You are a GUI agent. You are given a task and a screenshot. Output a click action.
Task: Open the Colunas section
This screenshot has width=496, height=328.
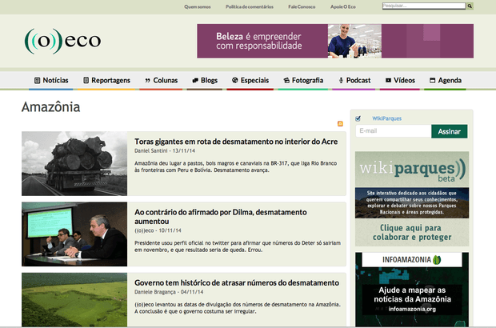[161, 80]
